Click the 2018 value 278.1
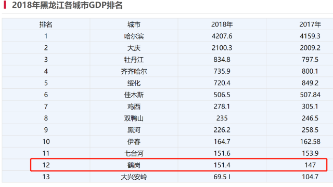 [222, 106]
